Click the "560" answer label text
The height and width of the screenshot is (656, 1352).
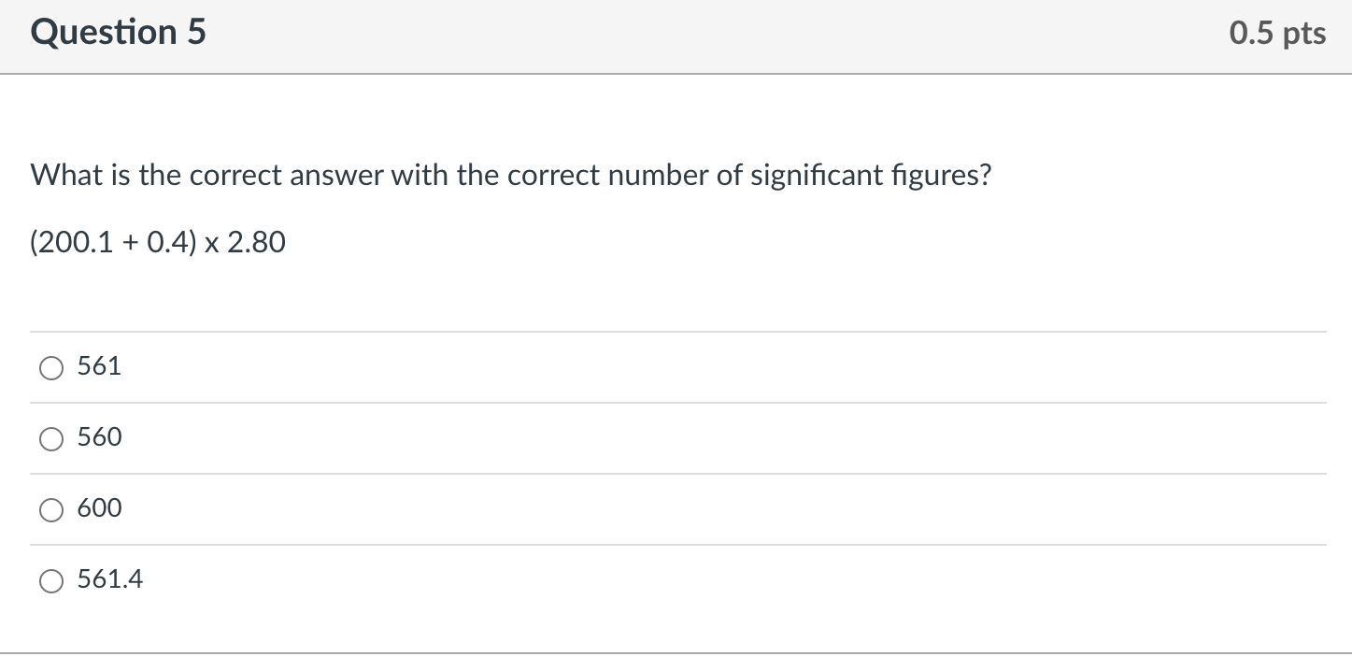(x=99, y=437)
